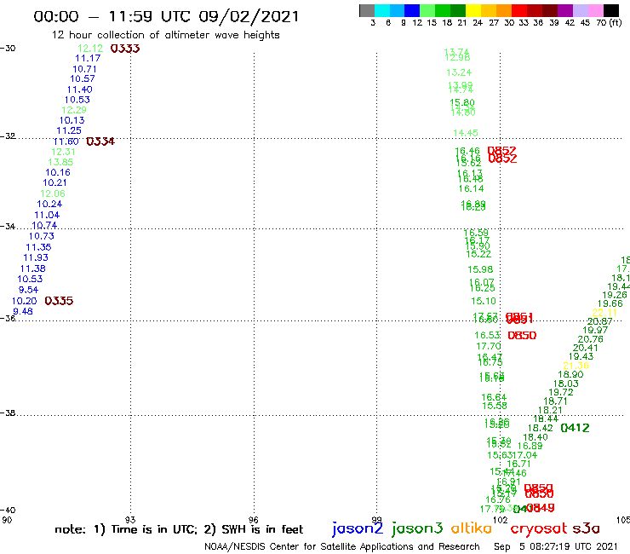Screen dimensions: 630x554
Task: Click the wave height value 12.12
Action: (90, 49)
